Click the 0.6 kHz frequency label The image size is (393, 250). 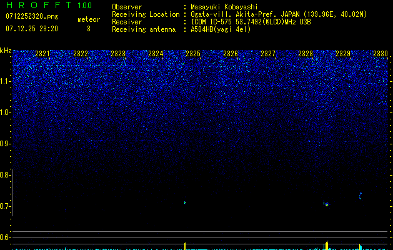tap(5, 237)
